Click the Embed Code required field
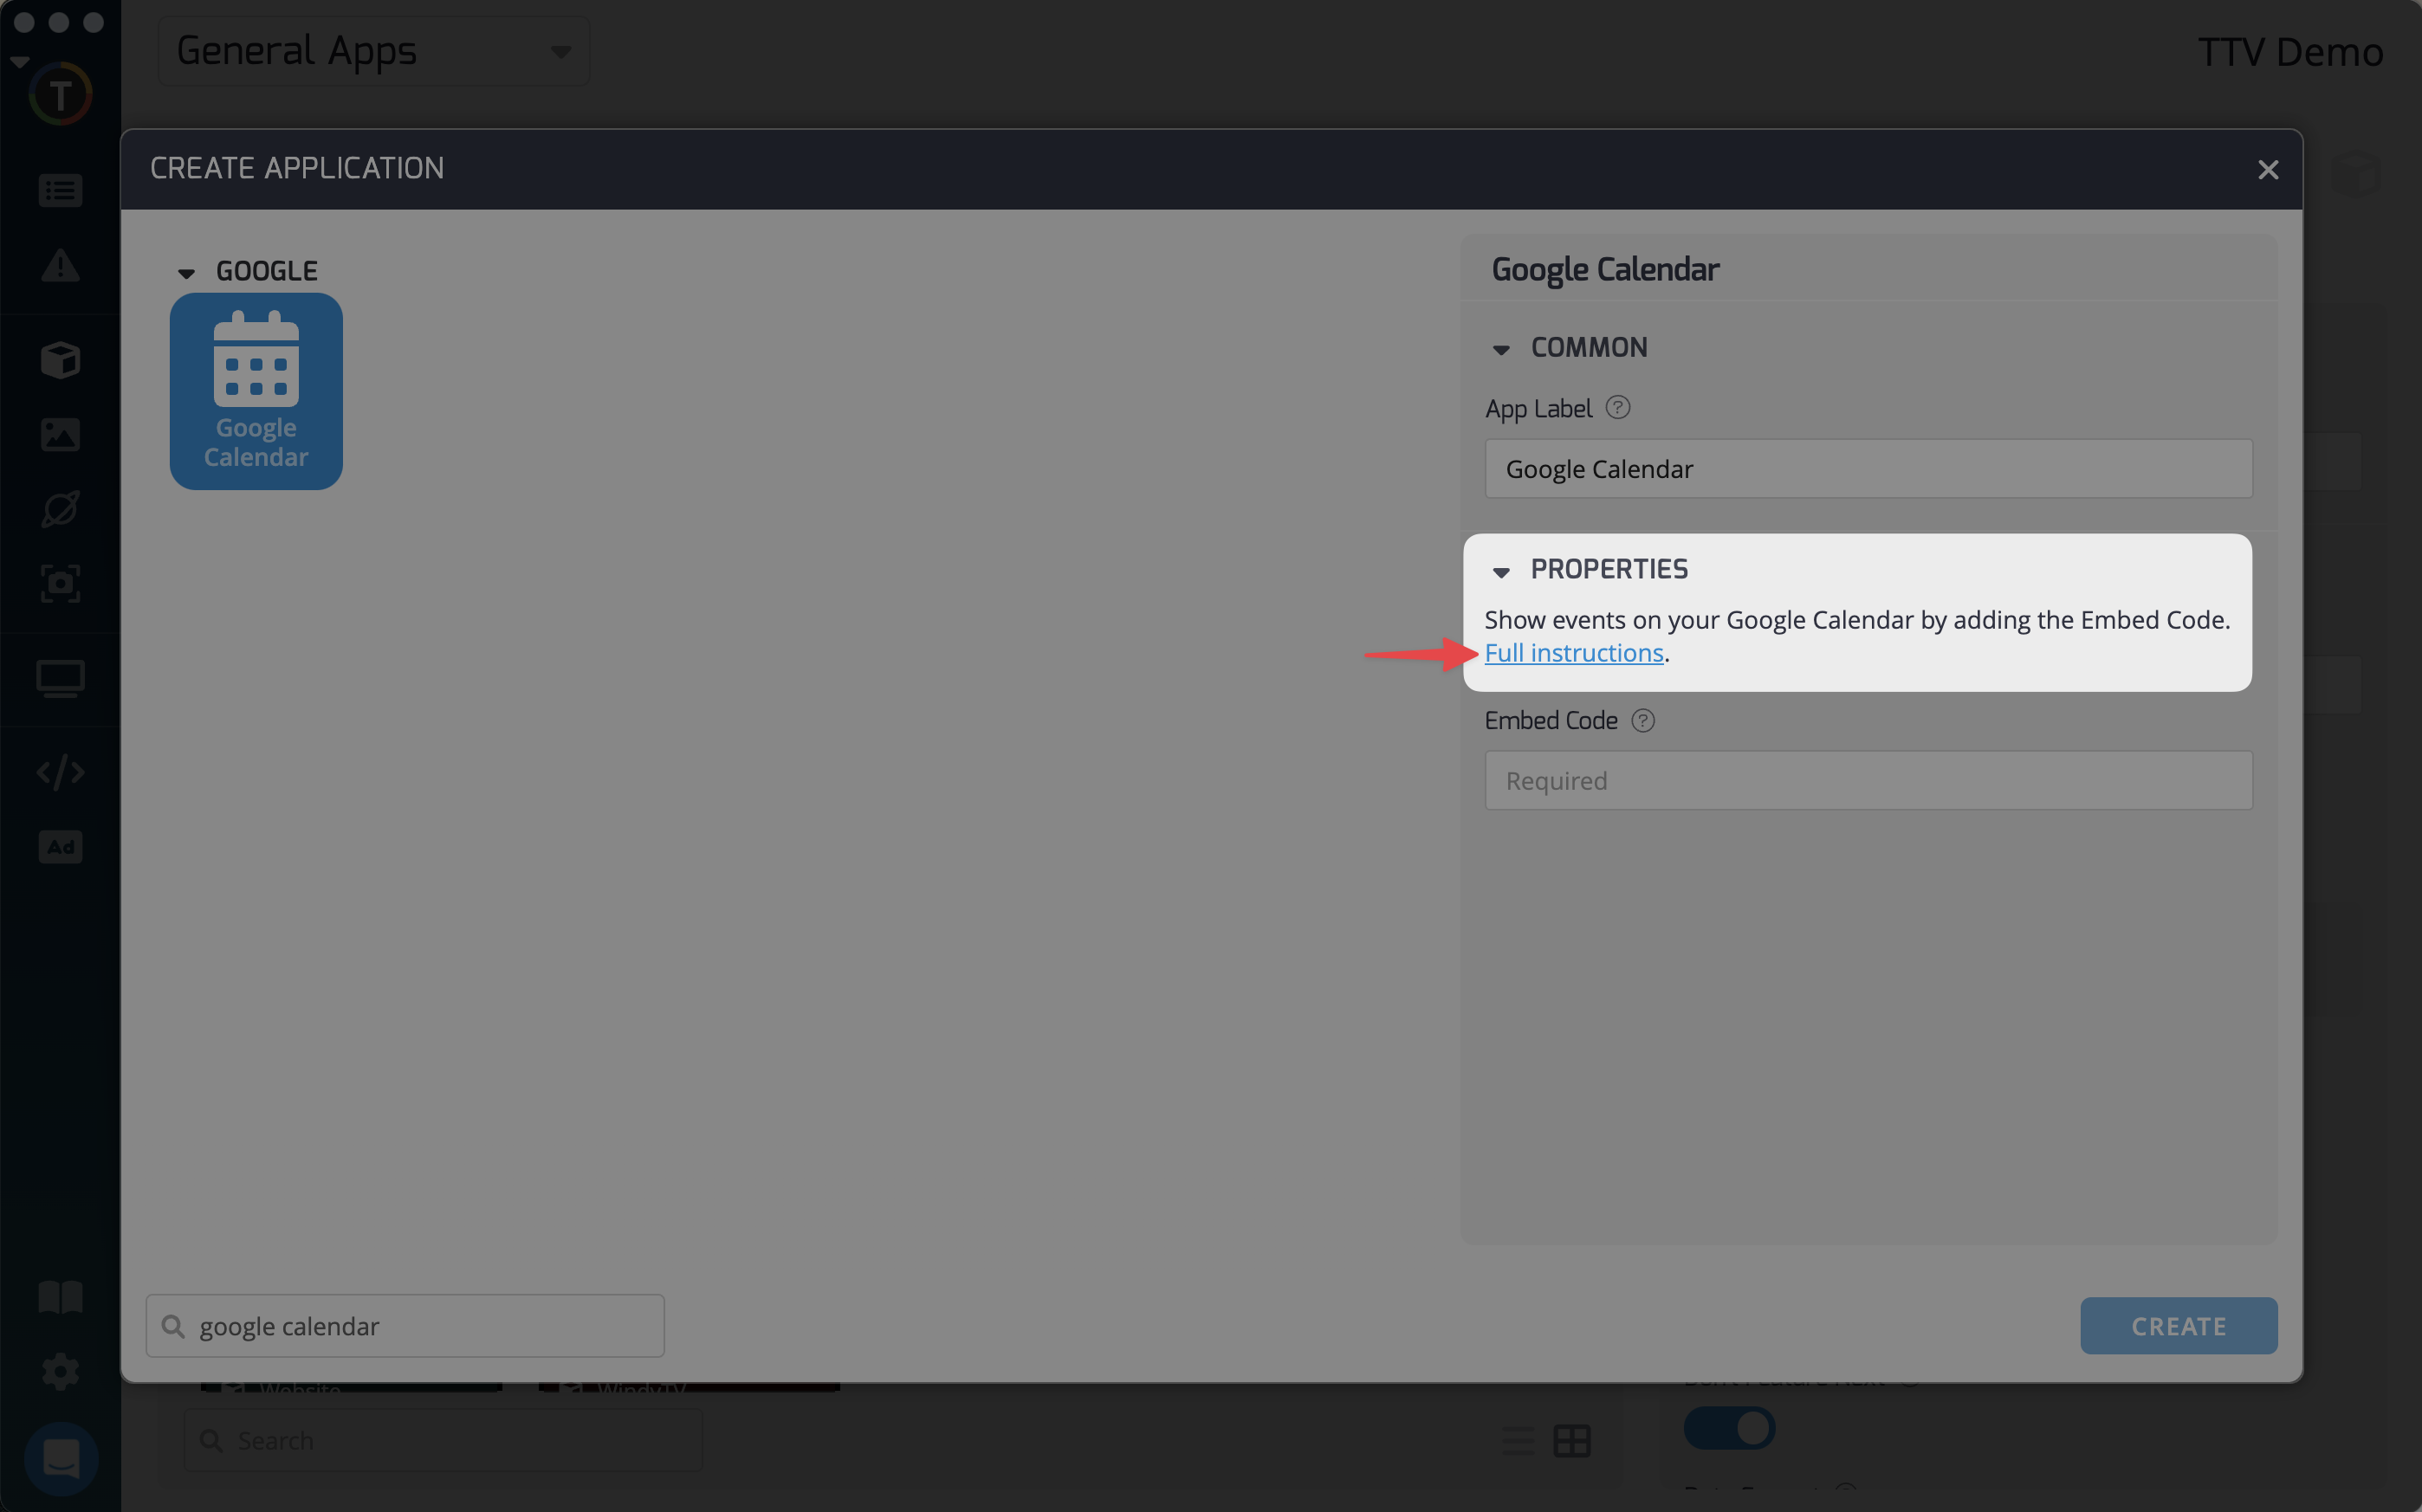This screenshot has width=2422, height=1512. (1867, 781)
